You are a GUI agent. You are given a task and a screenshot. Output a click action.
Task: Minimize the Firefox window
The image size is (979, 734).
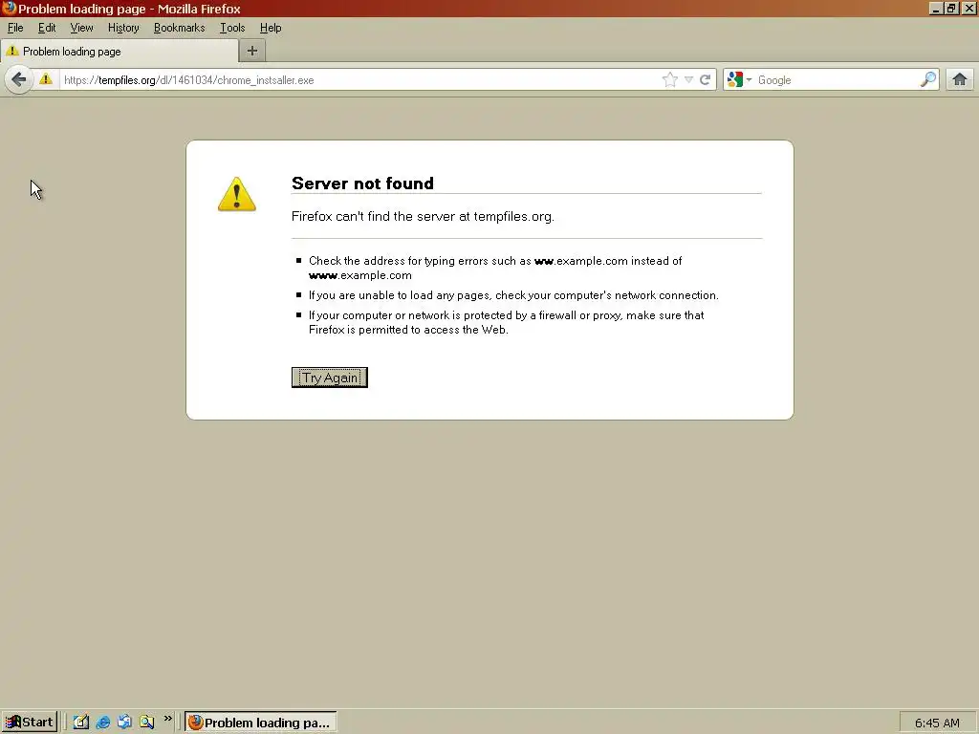click(x=935, y=8)
